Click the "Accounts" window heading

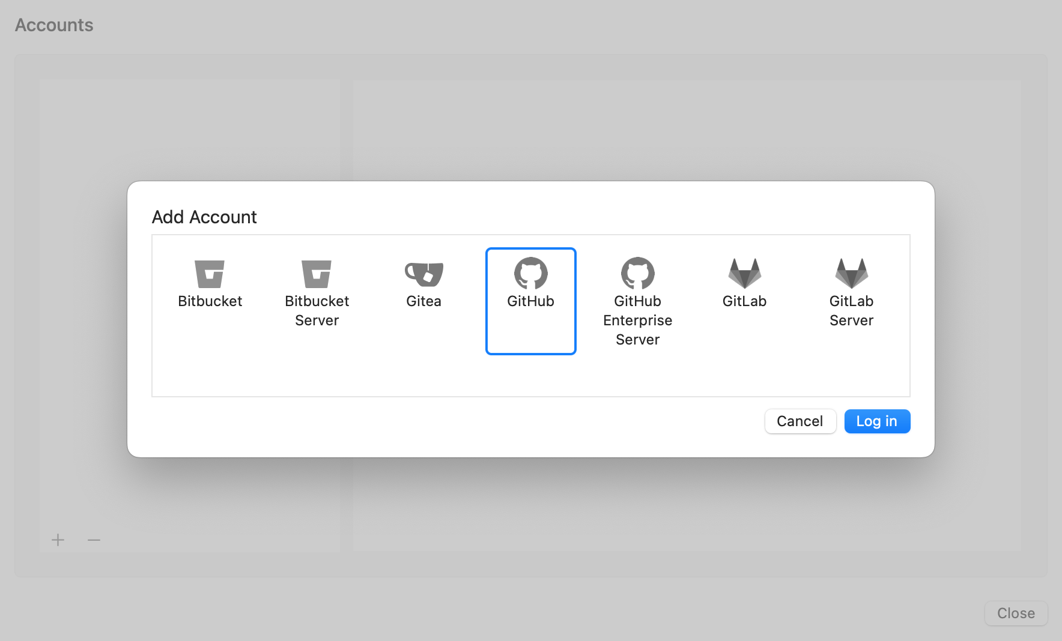coord(54,25)
